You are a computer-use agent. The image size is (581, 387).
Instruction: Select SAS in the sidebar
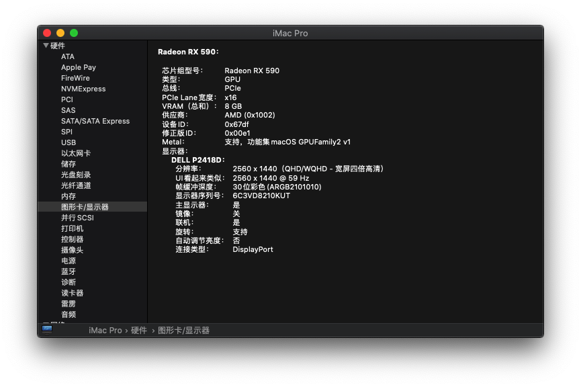69,110
